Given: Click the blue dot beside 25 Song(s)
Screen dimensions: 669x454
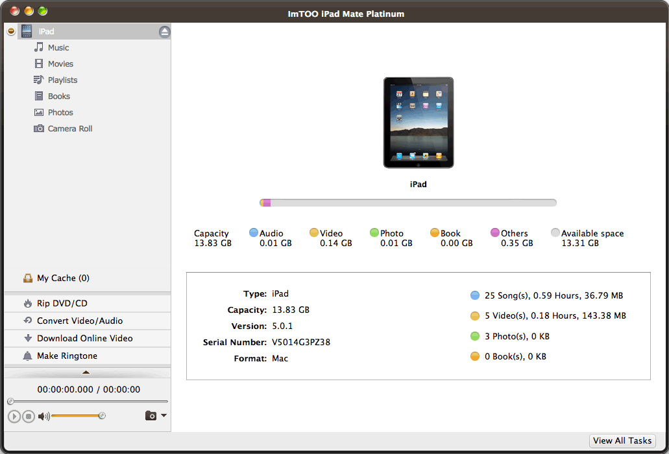Looking at the screenshot, I should 475,295.
